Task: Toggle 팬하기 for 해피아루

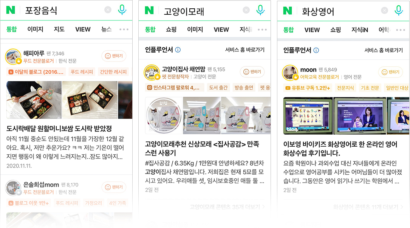Action: pyautogui.click(x=114, y=56)
